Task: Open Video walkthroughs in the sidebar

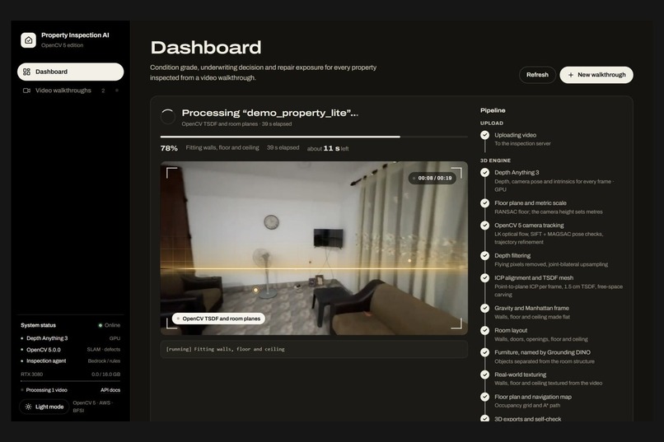Action: tap(70, 91)
